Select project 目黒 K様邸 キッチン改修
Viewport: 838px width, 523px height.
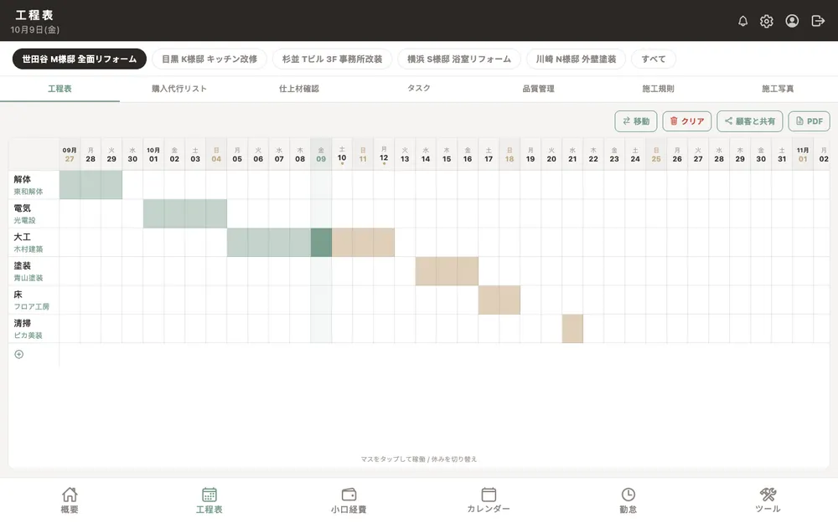point(209,59)
